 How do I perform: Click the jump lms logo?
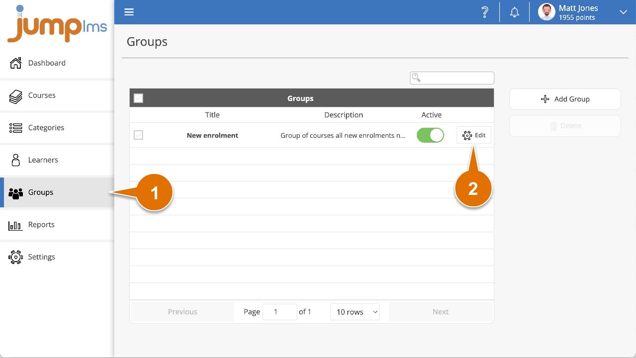[x=57, y=24]
